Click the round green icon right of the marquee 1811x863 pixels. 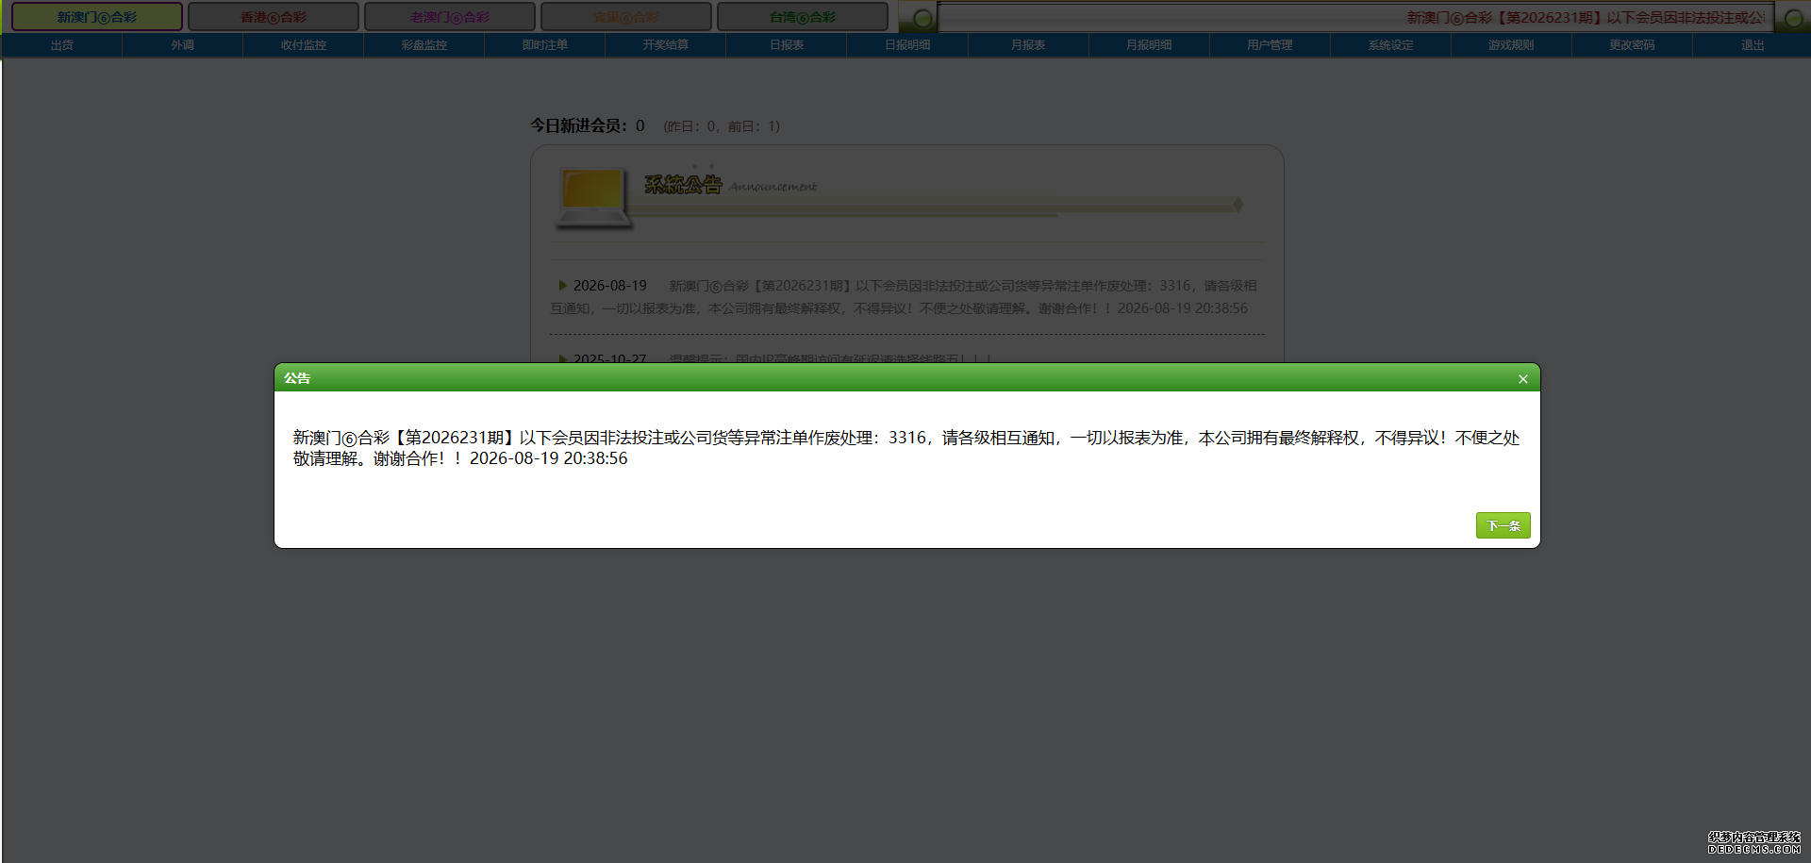click(1794, 18)
